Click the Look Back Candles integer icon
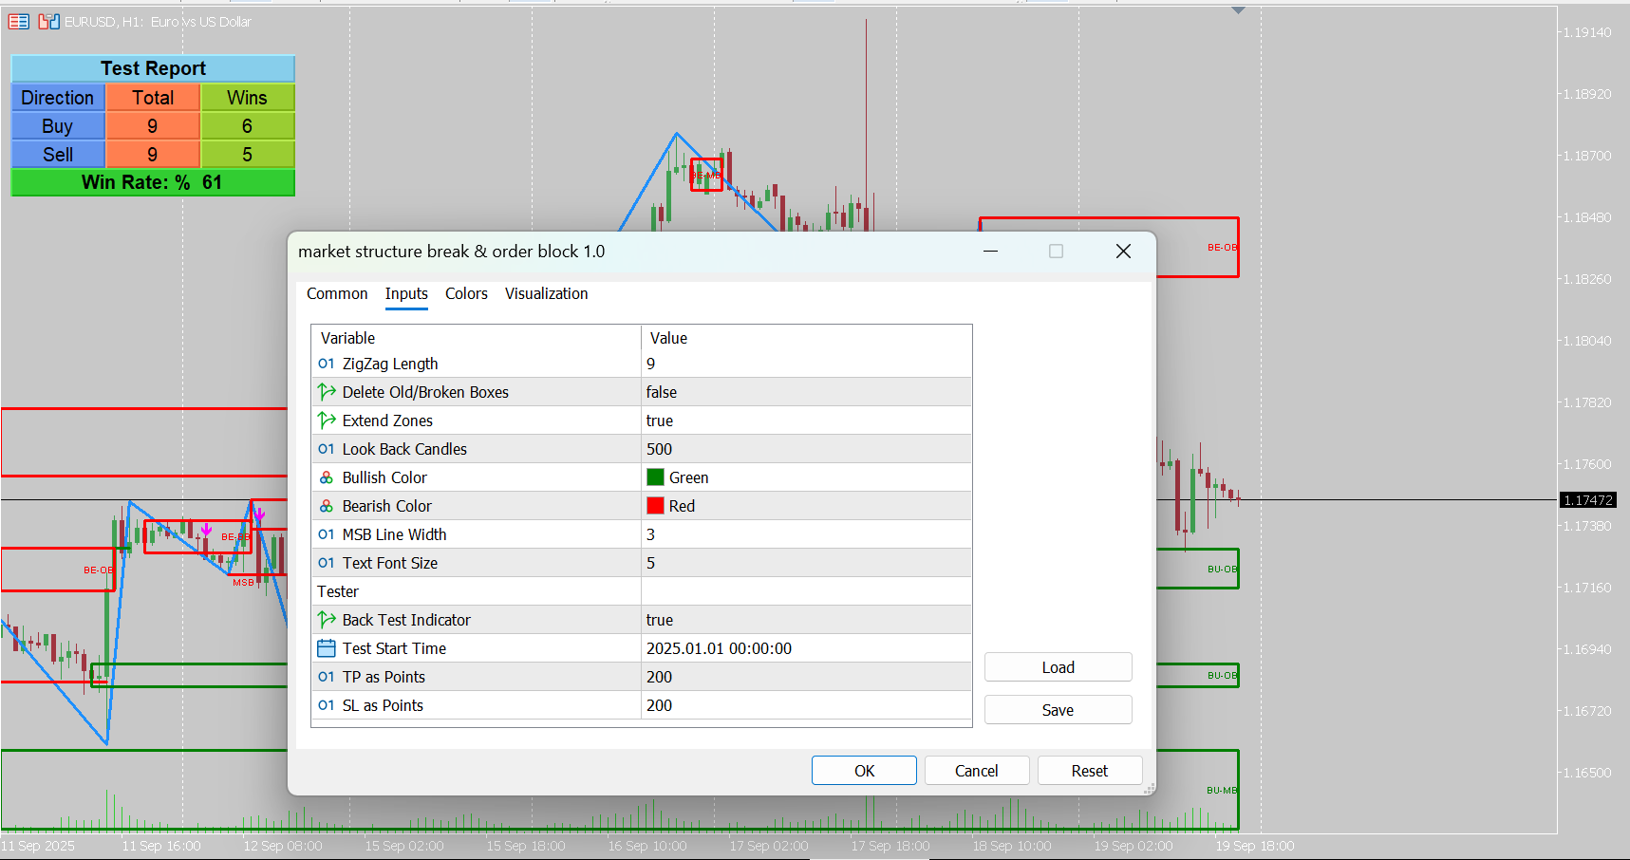Image resolution: width=1630 pixels, height=860 pixels. (x=327, y=449)
